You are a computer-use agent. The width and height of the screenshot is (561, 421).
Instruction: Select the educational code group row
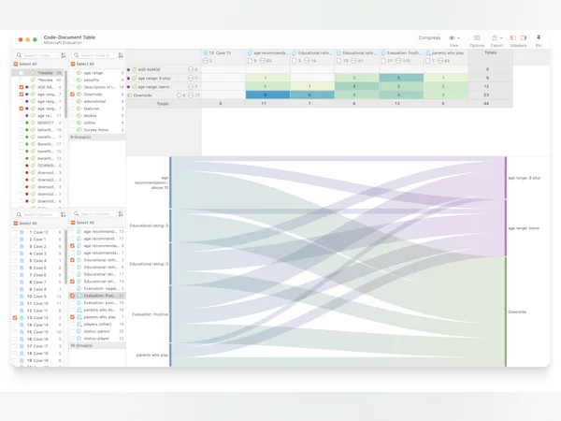[97, 101]
